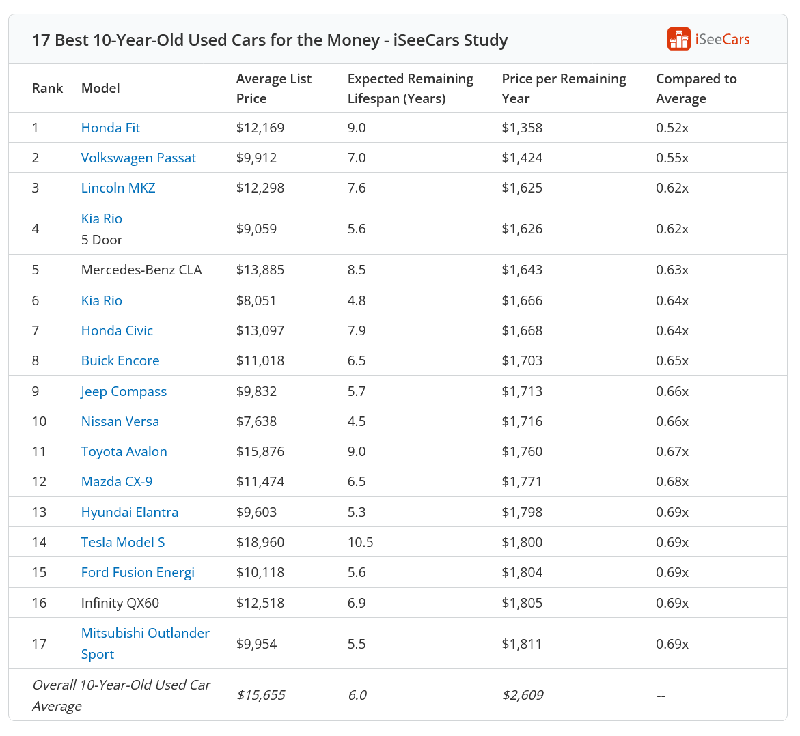Open the Tesla Model S link
The height and width of the screenshot is (736, 800).
(122, 542)
